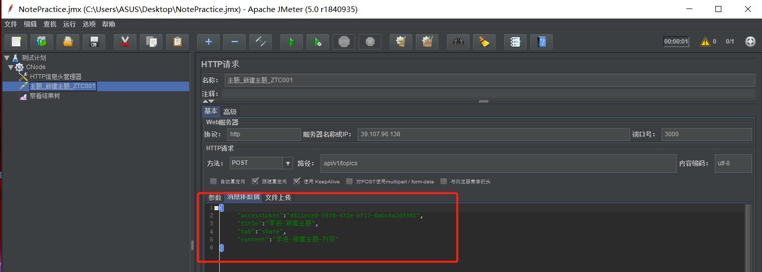Click the grey Stop icon
Screen dimensions: 762x272
(x=344, y=42)
